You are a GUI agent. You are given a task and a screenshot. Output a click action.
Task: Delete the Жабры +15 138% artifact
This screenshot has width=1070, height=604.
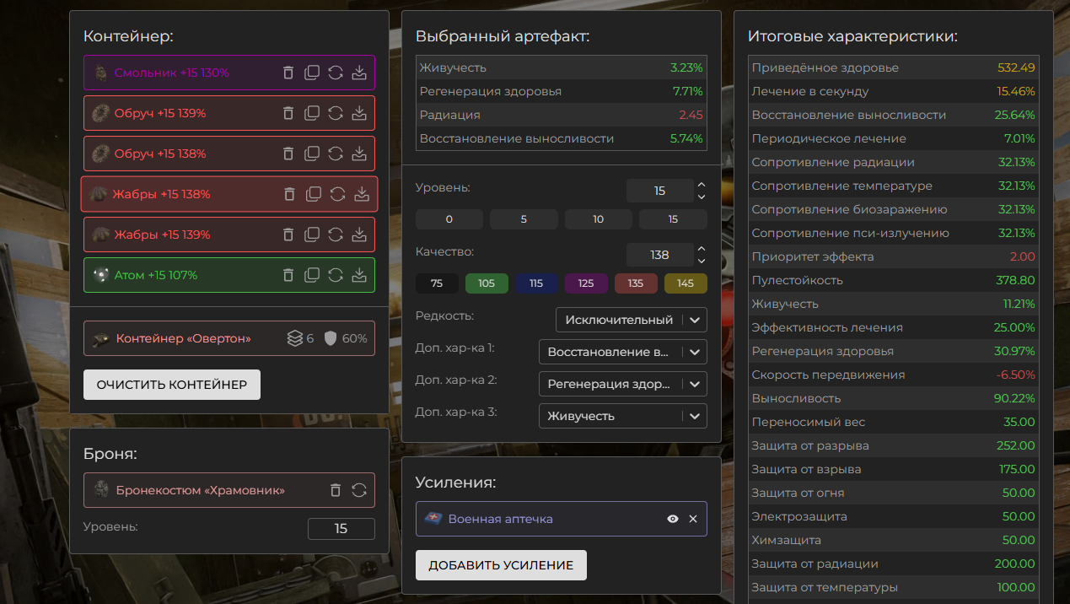click(290, 194)
